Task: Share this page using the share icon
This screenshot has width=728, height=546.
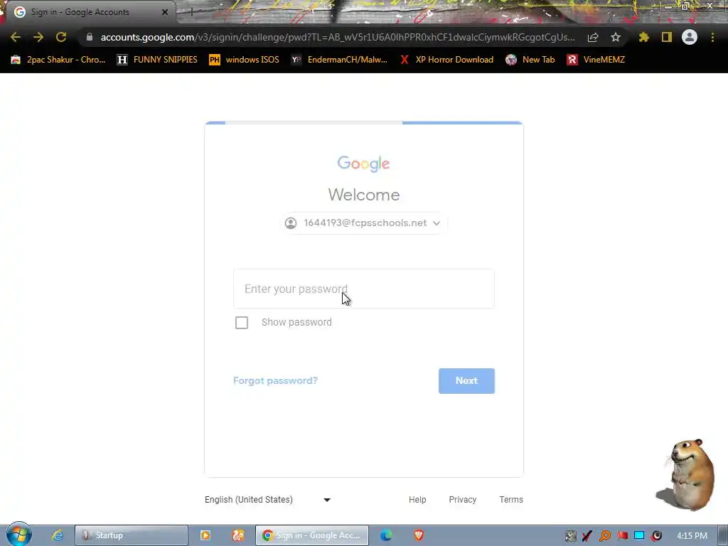Action: click(x=593, y=37)
